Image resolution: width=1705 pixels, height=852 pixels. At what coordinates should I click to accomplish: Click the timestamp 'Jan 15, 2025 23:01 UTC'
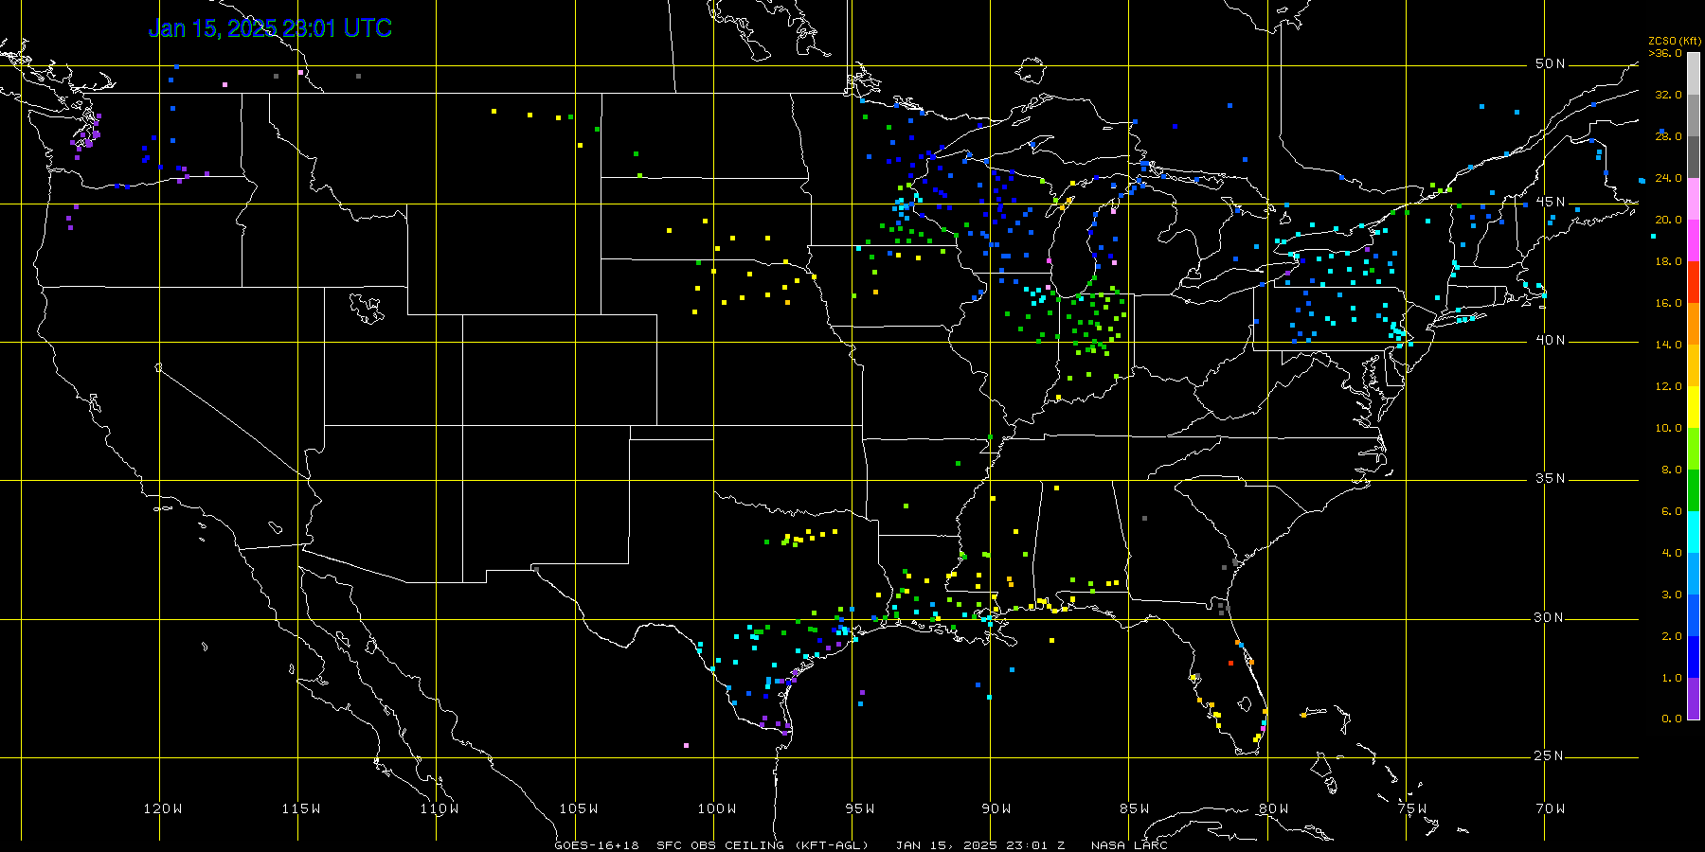(270, 28)
